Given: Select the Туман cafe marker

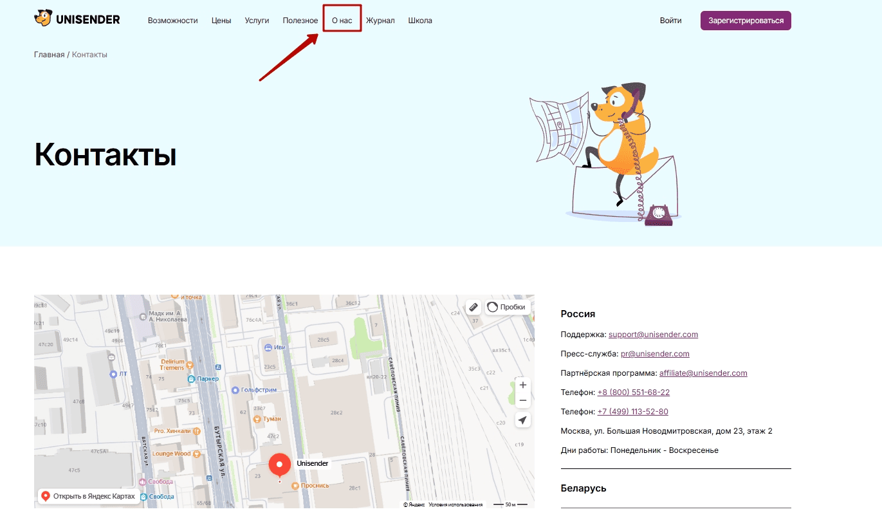Looking at the screenshot, I should click(258, 419).
